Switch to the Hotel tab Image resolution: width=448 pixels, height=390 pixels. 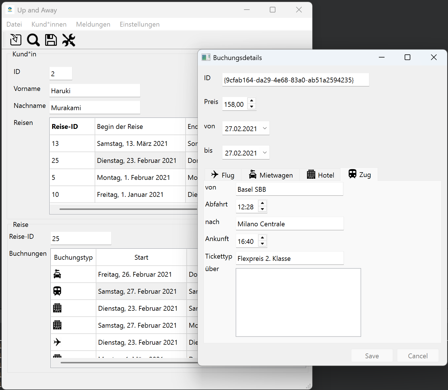tap(320, 175)
